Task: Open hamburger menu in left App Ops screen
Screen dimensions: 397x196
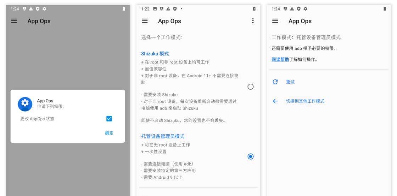Action: point(14,21)
